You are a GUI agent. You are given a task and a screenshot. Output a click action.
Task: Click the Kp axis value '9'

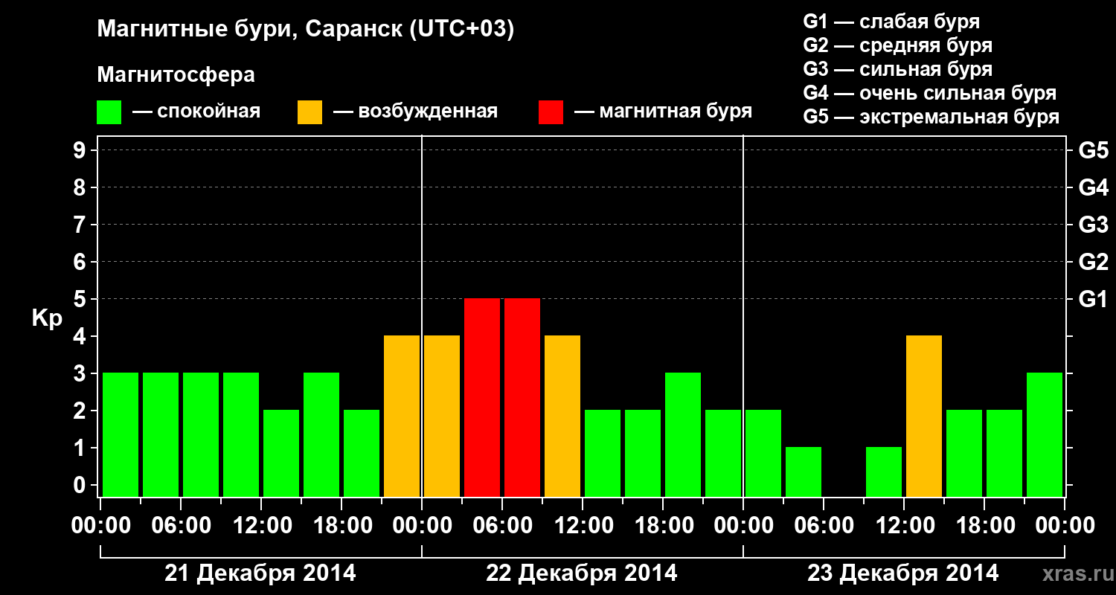coord(81,150)
